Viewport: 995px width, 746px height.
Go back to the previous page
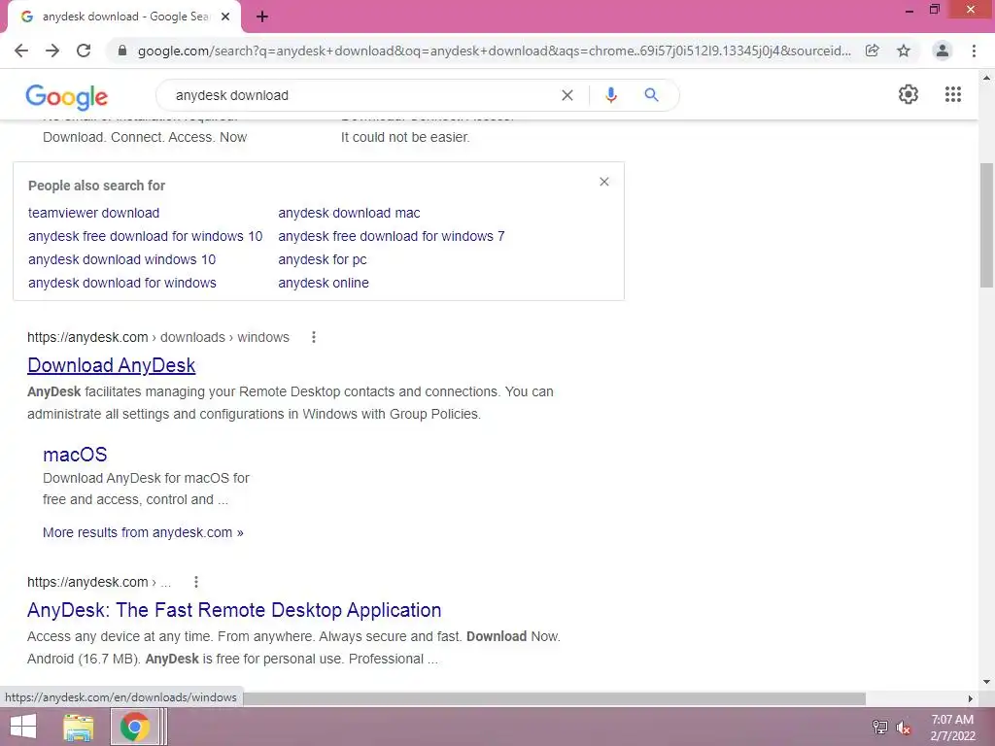tap(21, 51)
